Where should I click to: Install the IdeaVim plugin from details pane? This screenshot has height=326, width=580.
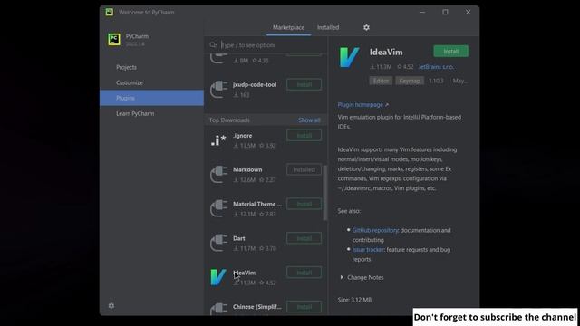(x=451, y=52)
